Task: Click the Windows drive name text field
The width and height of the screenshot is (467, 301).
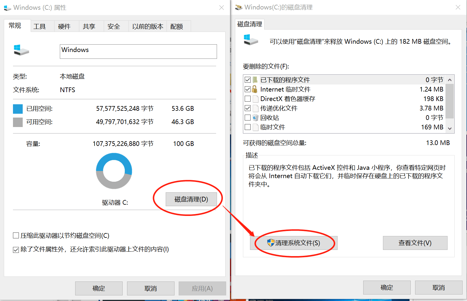Action: 138,51
